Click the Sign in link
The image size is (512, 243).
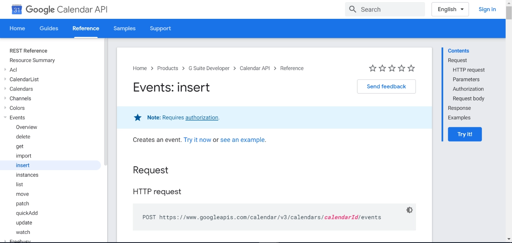click(x=487, y=9)
